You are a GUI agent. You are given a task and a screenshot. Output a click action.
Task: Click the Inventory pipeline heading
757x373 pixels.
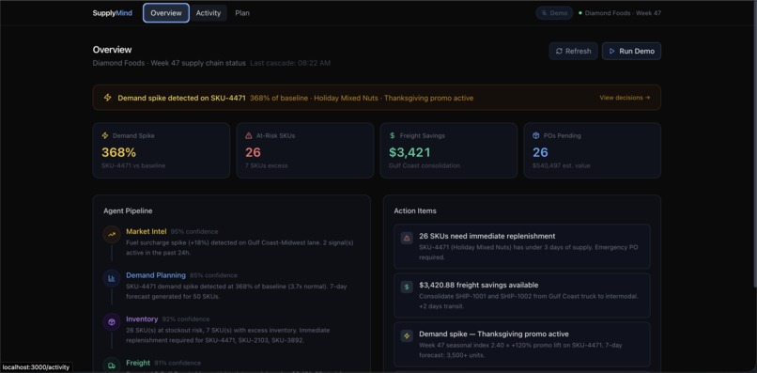click(142, 319)
